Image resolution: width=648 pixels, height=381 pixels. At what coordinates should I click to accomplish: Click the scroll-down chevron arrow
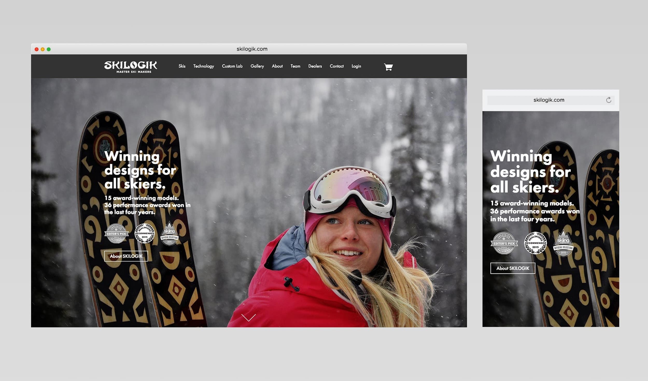248,317
